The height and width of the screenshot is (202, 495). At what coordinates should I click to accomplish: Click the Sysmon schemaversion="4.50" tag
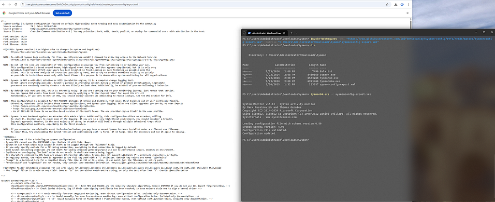pyautogui.click(x=18, y=181)
